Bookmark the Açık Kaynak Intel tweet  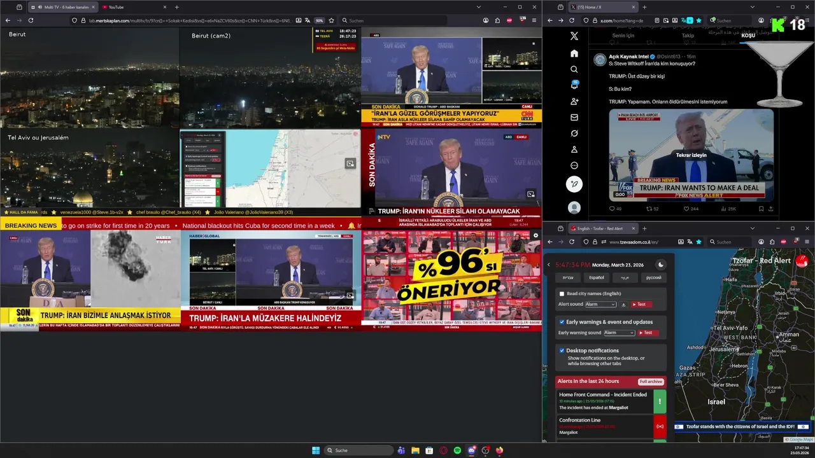(x=761, y=209)
